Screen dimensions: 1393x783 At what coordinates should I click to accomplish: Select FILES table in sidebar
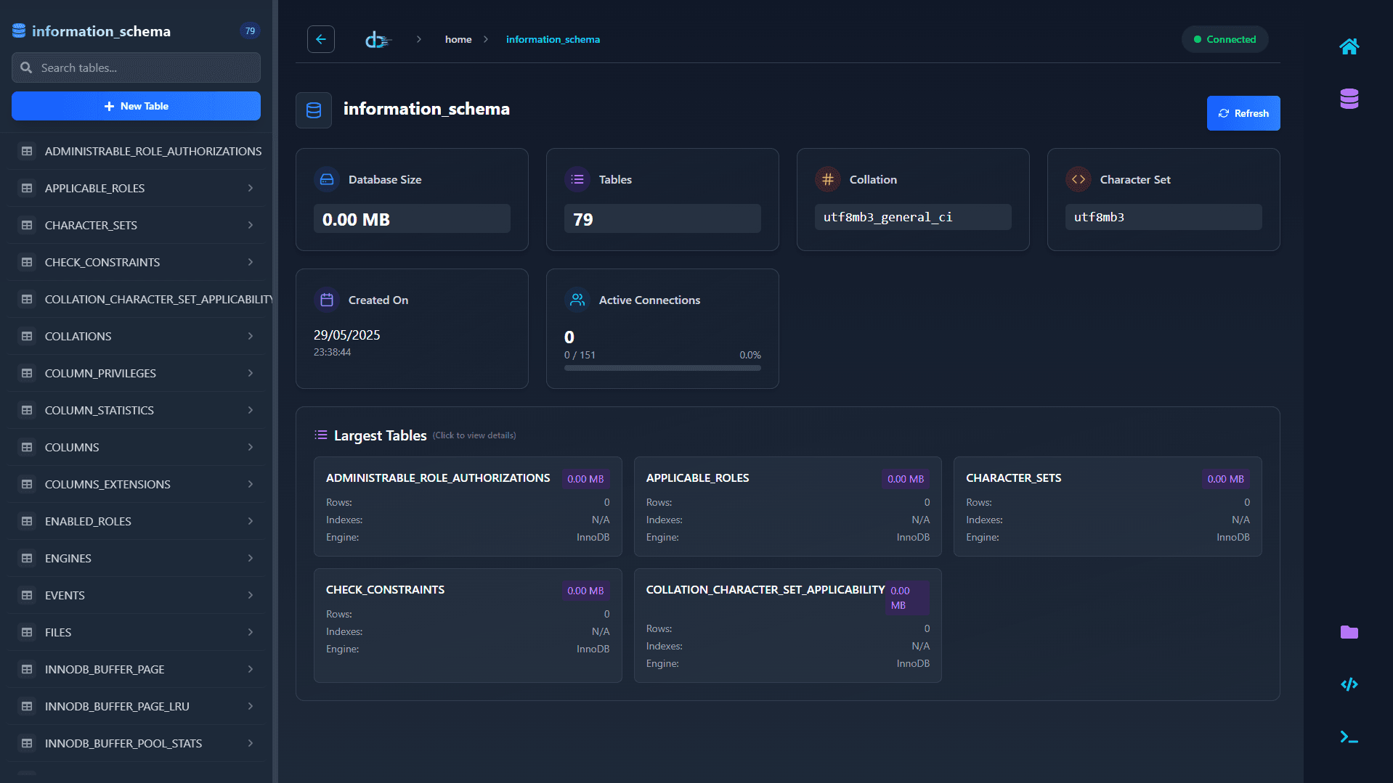pos(138,632)
